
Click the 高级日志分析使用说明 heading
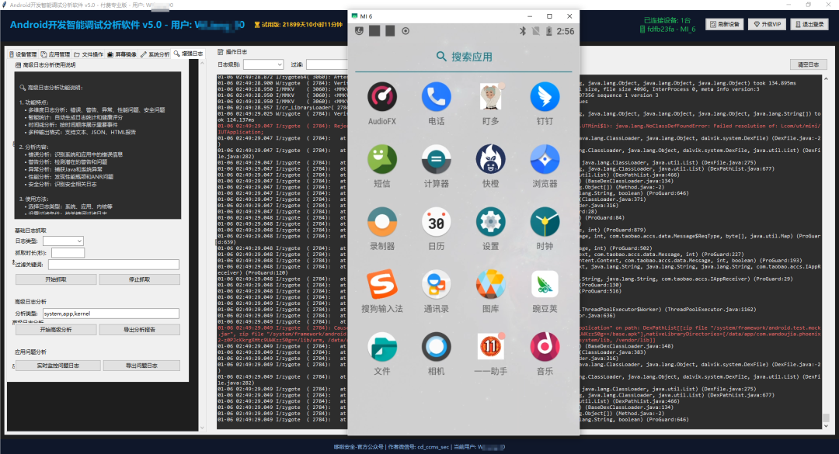click(49, 64)
